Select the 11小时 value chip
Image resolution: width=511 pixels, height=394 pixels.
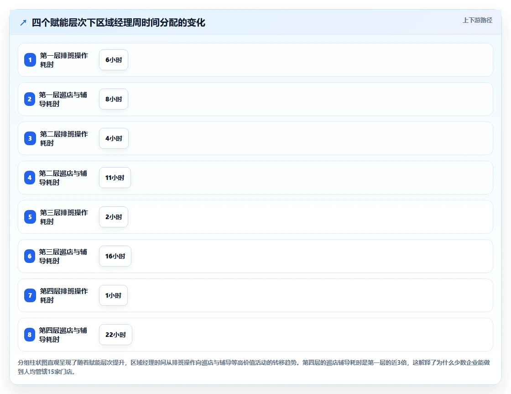(115, 178)
